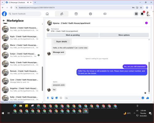Screen dimensions: 154x123
Task: Open the Windows Start menu
Action: pos(3,113)
